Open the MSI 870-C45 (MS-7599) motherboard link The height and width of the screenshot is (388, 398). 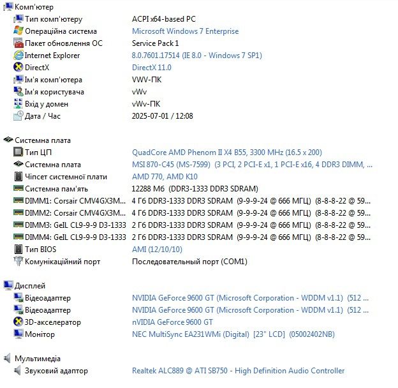(x=253, y=164)
